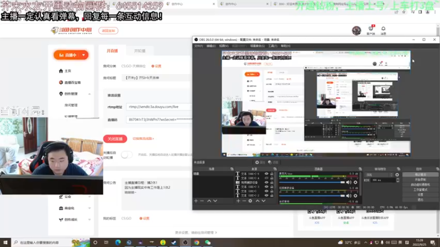
Task: Click 开始录制 button in OBS
Action: (x=420, y=179)
